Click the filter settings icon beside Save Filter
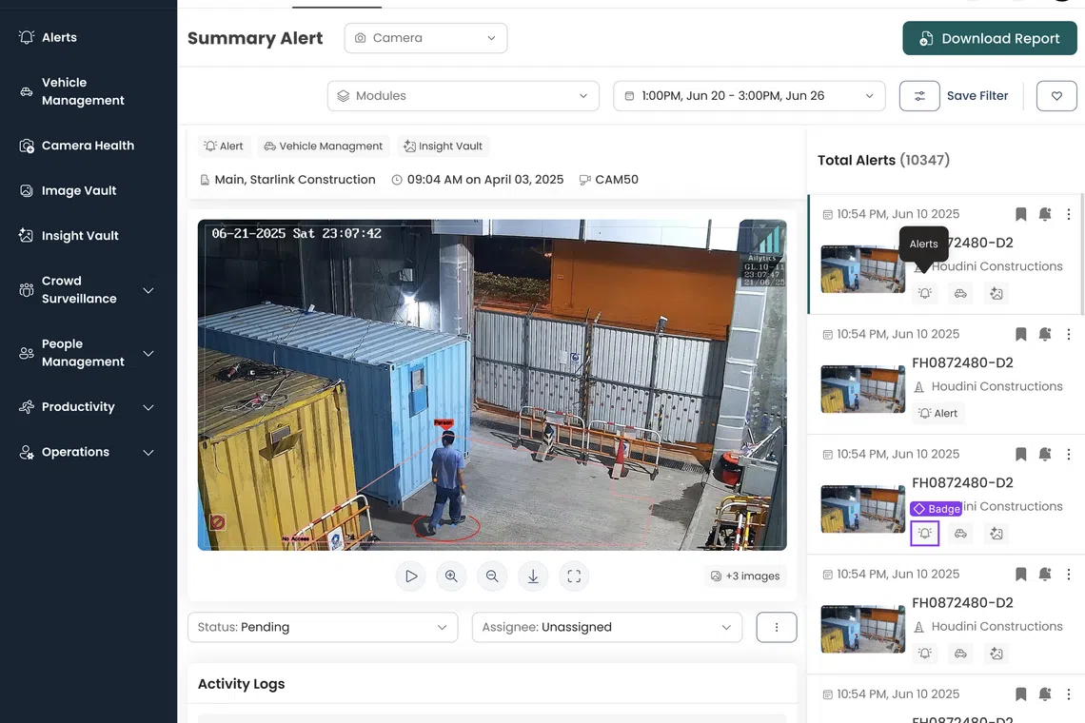Viewport: 1085px width, 723px height. pyautogui.click(x=918, y=95)
